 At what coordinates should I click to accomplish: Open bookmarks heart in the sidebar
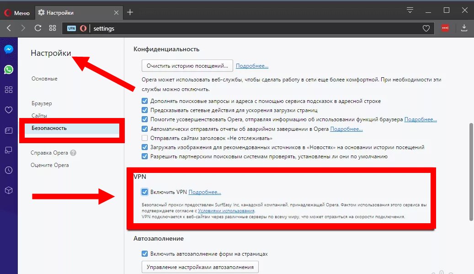point(9,110)
